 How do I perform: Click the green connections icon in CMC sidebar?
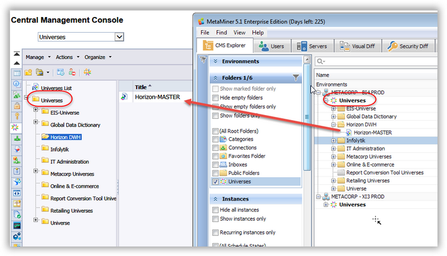[x=17, y=138]
